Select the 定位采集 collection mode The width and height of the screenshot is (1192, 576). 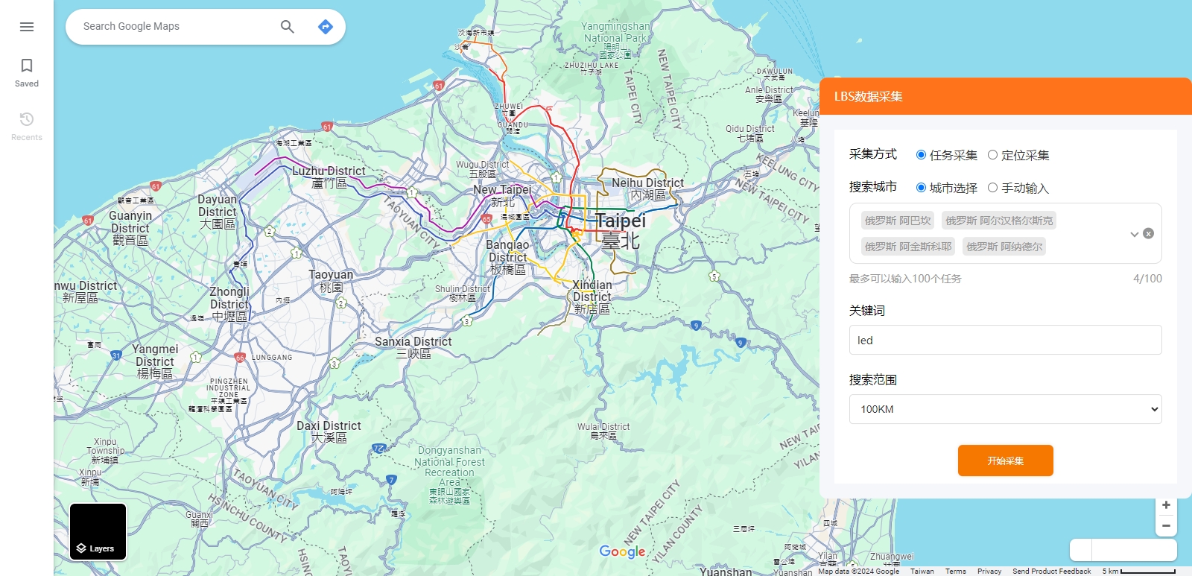[x=993, y=155]
